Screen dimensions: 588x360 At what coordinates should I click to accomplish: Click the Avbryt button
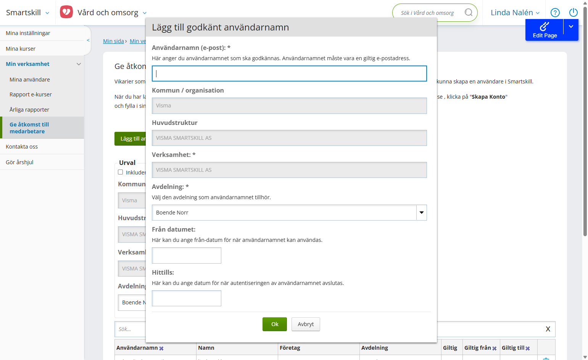point(306,324)
